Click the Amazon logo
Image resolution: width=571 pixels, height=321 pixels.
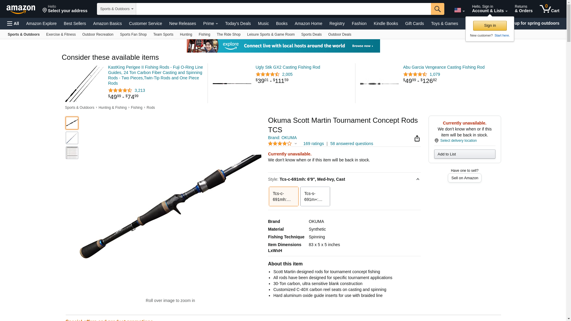(x=21, y=9)
